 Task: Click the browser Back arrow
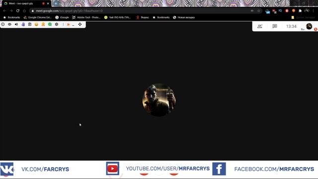(4, 11)
